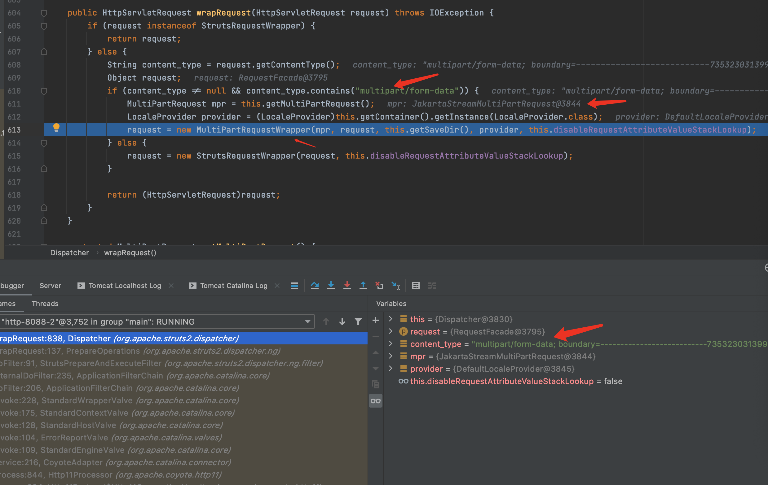Click Move Watch Down triangle icon

tap(375, 368)
